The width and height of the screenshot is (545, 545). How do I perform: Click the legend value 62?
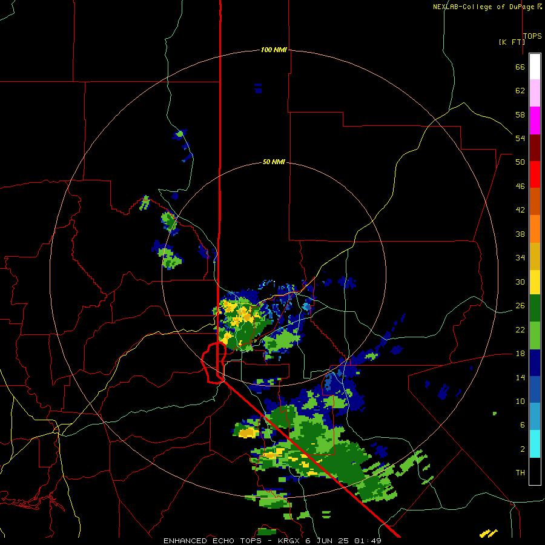coord(520,91)
